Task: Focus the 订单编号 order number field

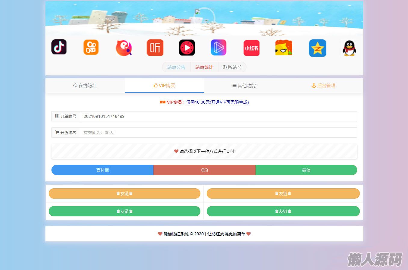Action: (x=218, y=116)
